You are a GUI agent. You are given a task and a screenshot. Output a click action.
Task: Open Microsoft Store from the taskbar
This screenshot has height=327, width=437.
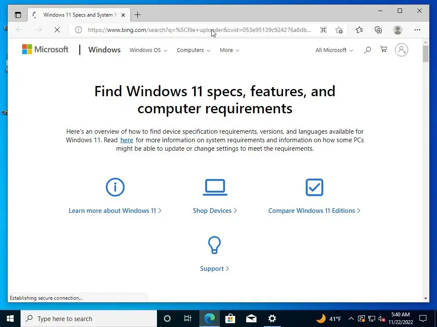coord(230,318)
